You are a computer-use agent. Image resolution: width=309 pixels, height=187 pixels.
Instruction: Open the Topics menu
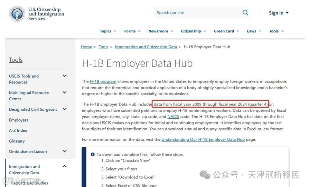click(108, 31)
